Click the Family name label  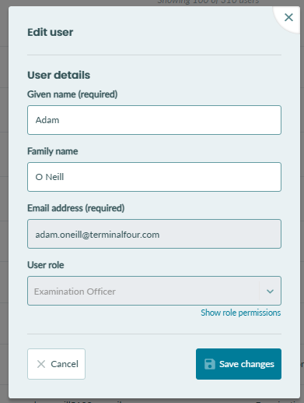click(x=53, y=151)
